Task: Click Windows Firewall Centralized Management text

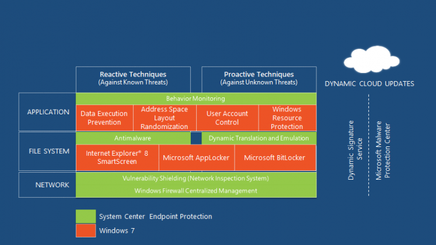Action: pyautogui.click(x=196, y=191)
